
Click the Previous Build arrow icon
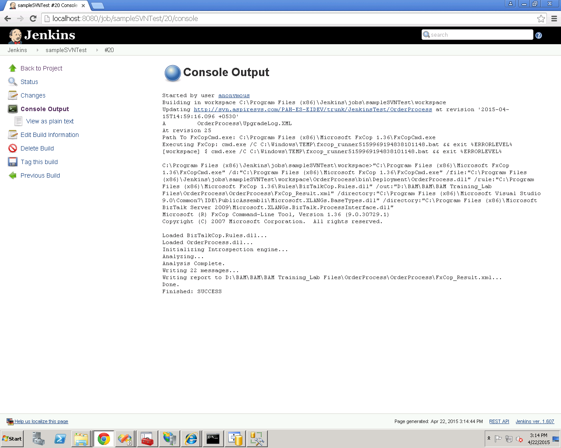(13, 175)
